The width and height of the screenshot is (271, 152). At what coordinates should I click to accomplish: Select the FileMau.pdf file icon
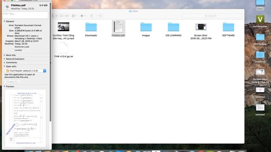coord(119,27)
